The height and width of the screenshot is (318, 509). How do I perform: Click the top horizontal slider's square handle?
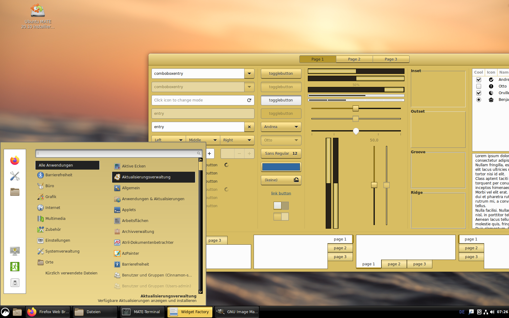[356, 108]
